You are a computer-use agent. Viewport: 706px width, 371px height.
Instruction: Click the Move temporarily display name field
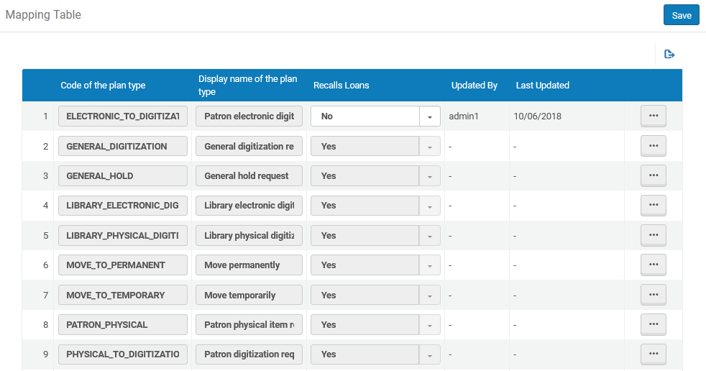click(x=249, y=295)
